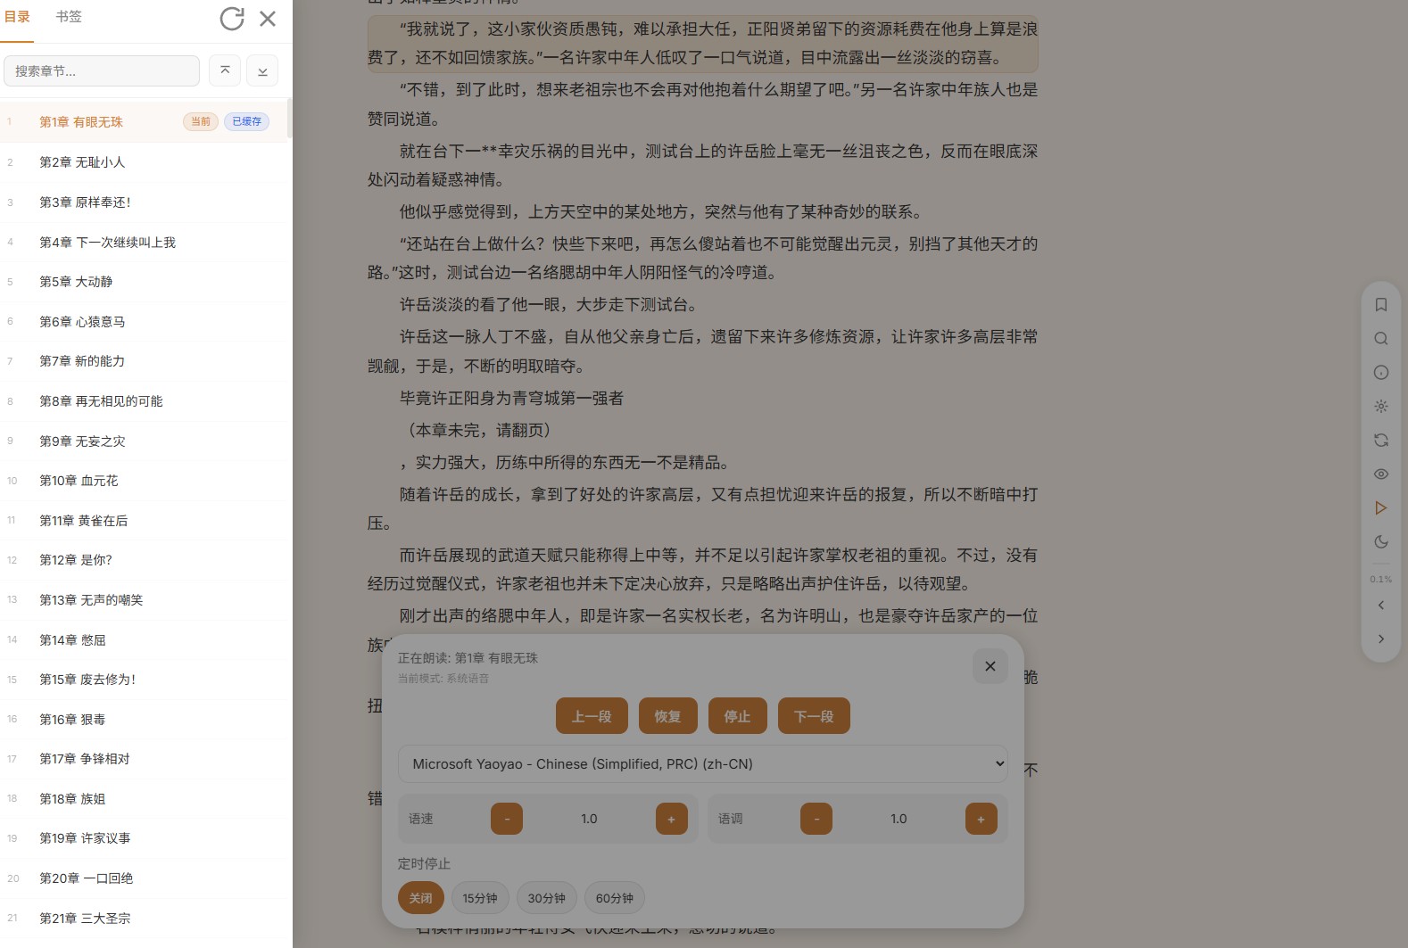Open chapter 第17章 争锋相对
The height and width of the screenshot is (948, 1408).
145,759
